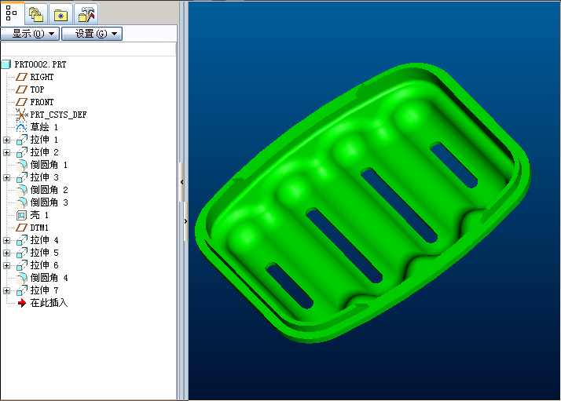
Task: Select the RIGHT label in tree
Action: (42, 77)
